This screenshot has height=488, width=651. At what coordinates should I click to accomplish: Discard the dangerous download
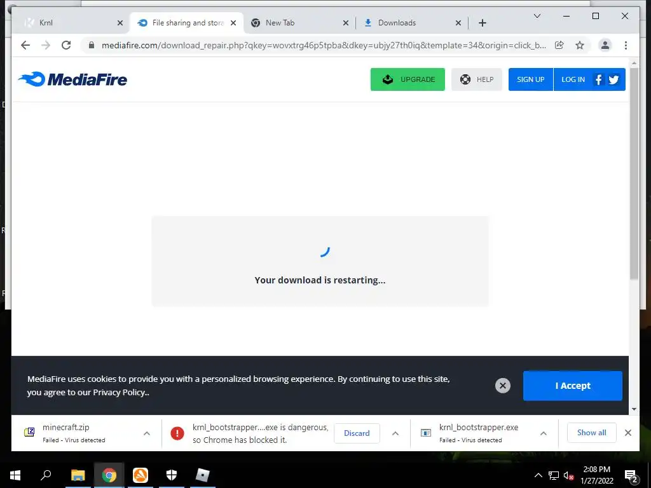click(x=357, y=433)
